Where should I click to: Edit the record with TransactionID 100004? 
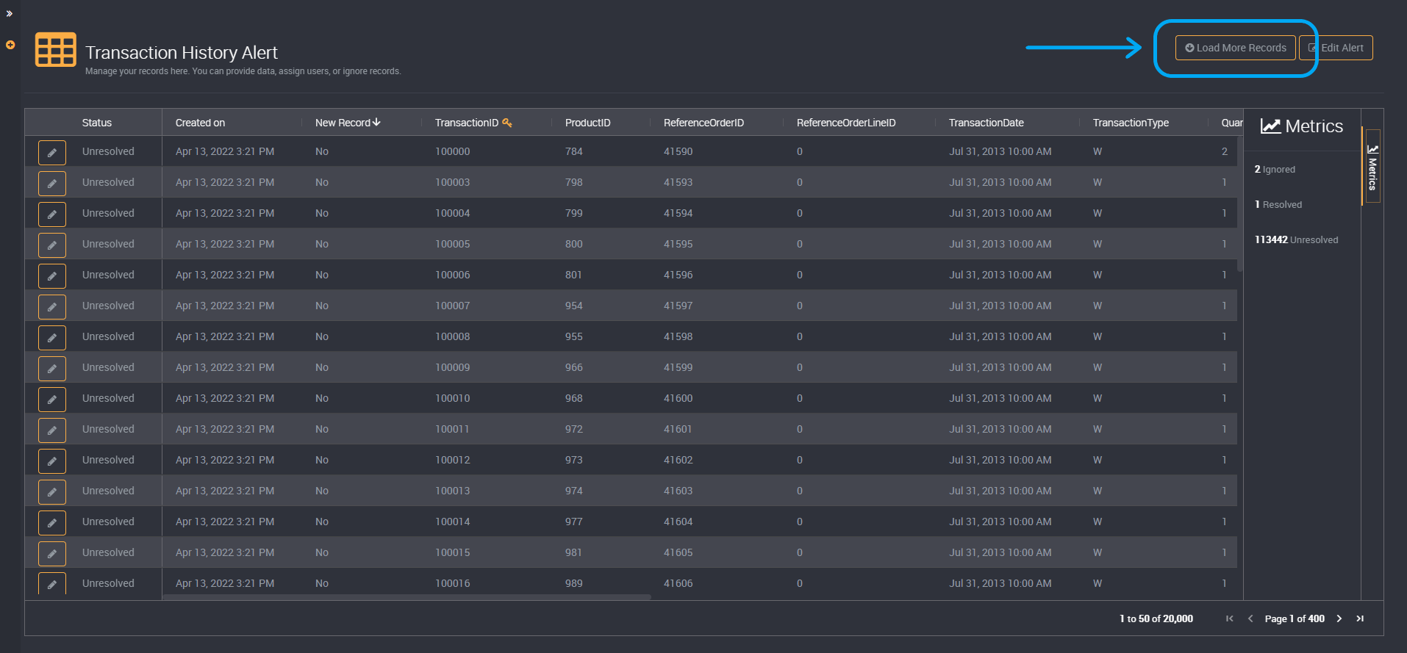coord(52,214)
